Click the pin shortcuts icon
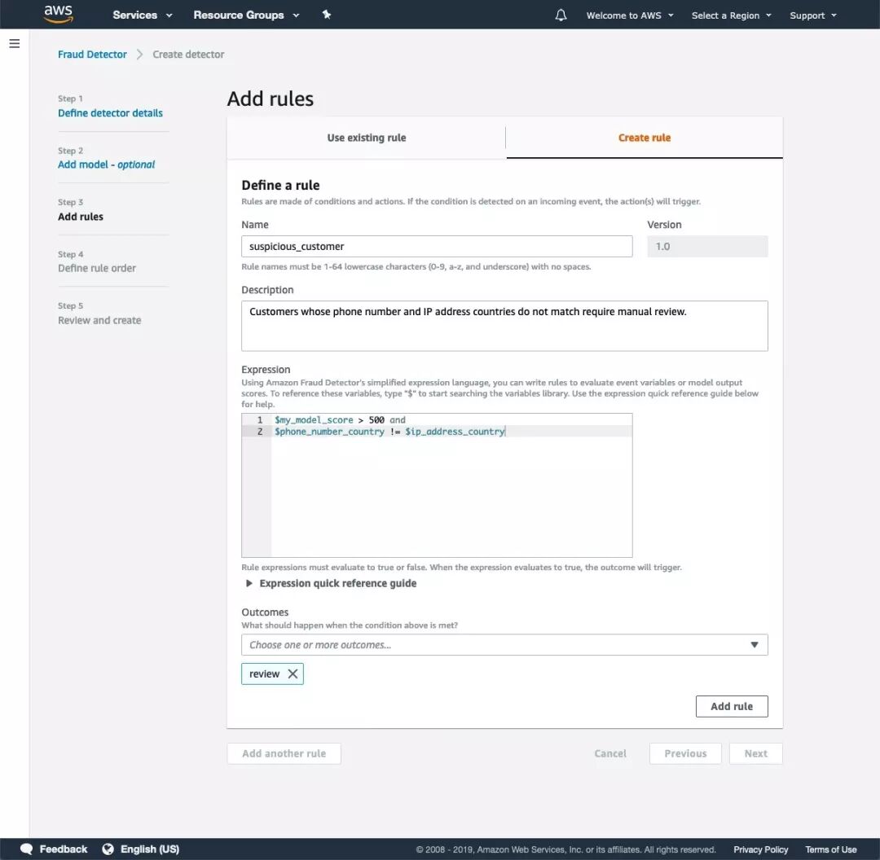The image size is (880, 860). click(x=327, y=15)
